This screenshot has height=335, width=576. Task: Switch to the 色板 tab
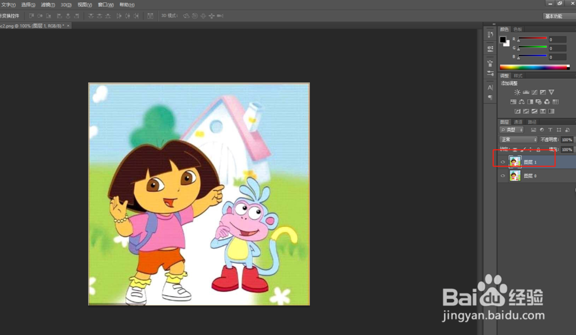click(518, 29)
